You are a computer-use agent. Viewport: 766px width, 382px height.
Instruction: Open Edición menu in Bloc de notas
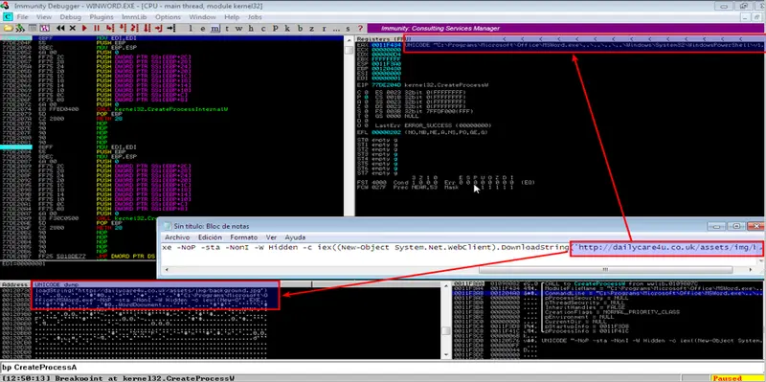210,237
